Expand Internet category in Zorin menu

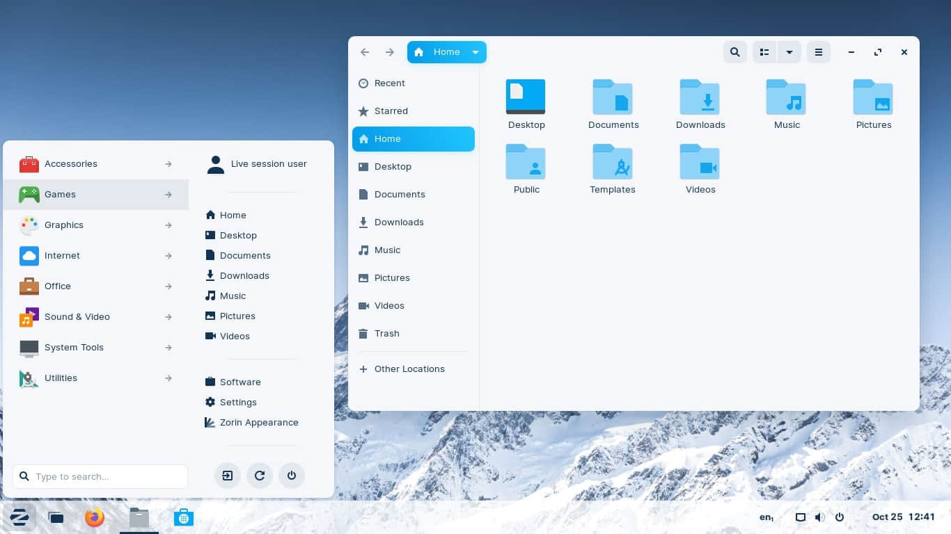96,256
